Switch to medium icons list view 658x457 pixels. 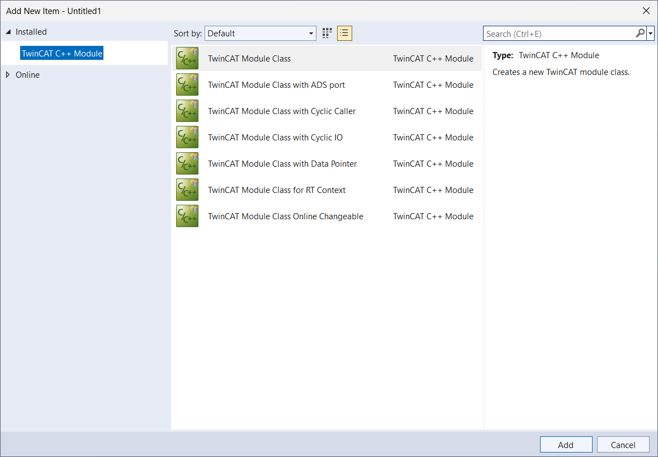tap(344, 33)
